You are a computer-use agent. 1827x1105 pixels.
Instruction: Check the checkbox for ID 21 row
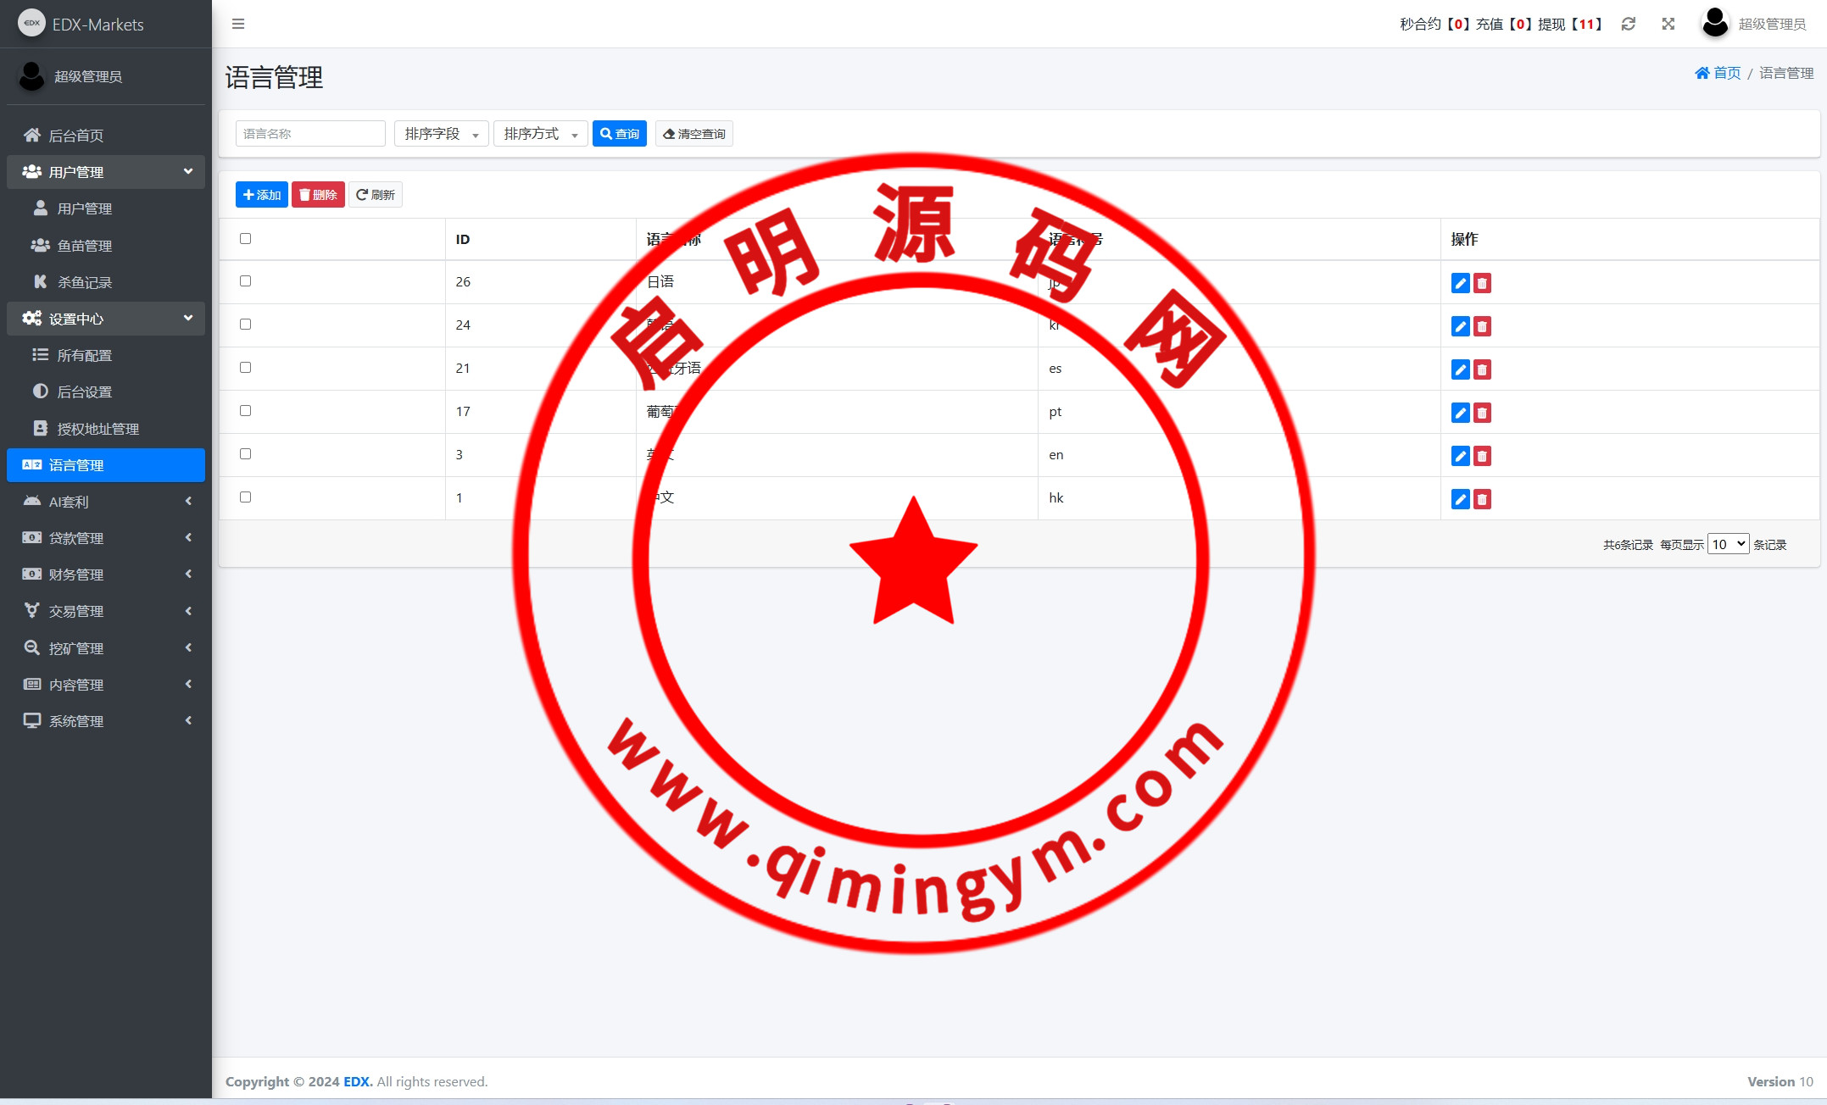point(245,367)
